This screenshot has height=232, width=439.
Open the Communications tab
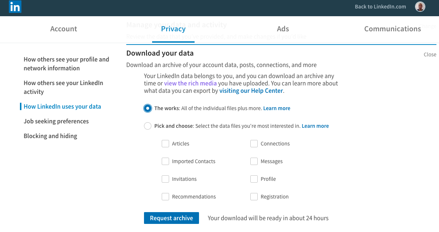pyautogui.click(x=392, y=29)
